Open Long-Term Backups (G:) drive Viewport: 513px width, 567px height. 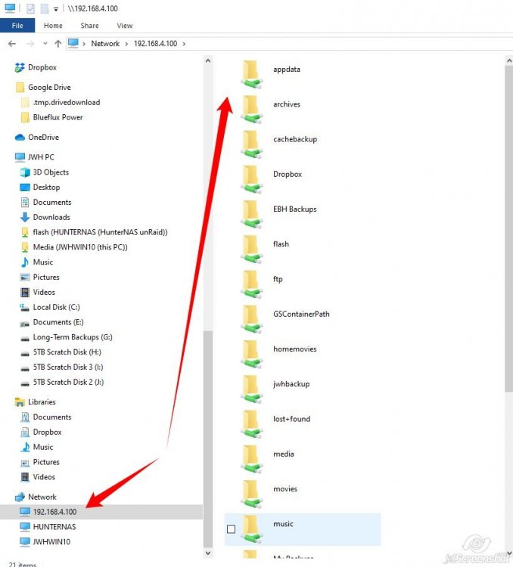point(73,337)
